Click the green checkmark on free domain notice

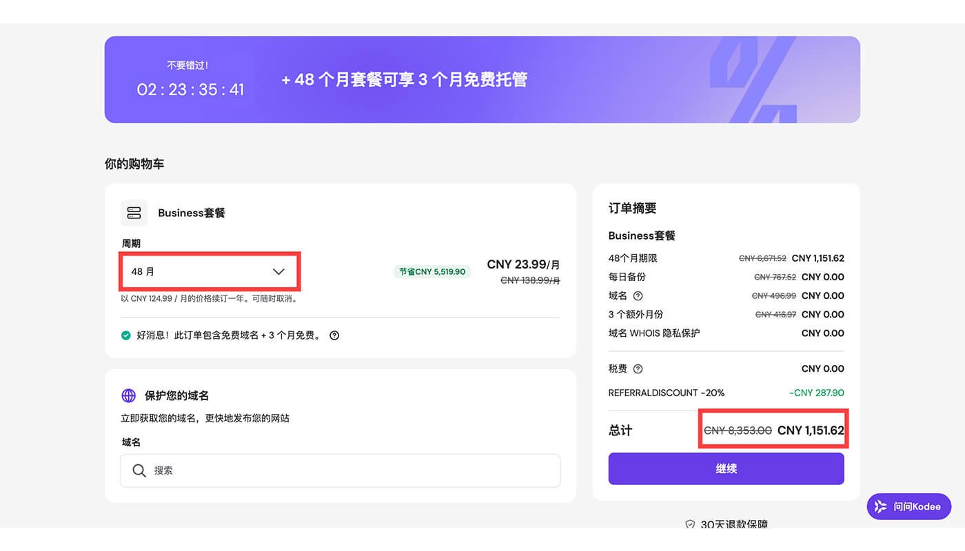pos(126,335)
